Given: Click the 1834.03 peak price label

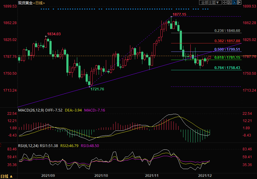Looking at the screenshot, I should coord(54,34).
